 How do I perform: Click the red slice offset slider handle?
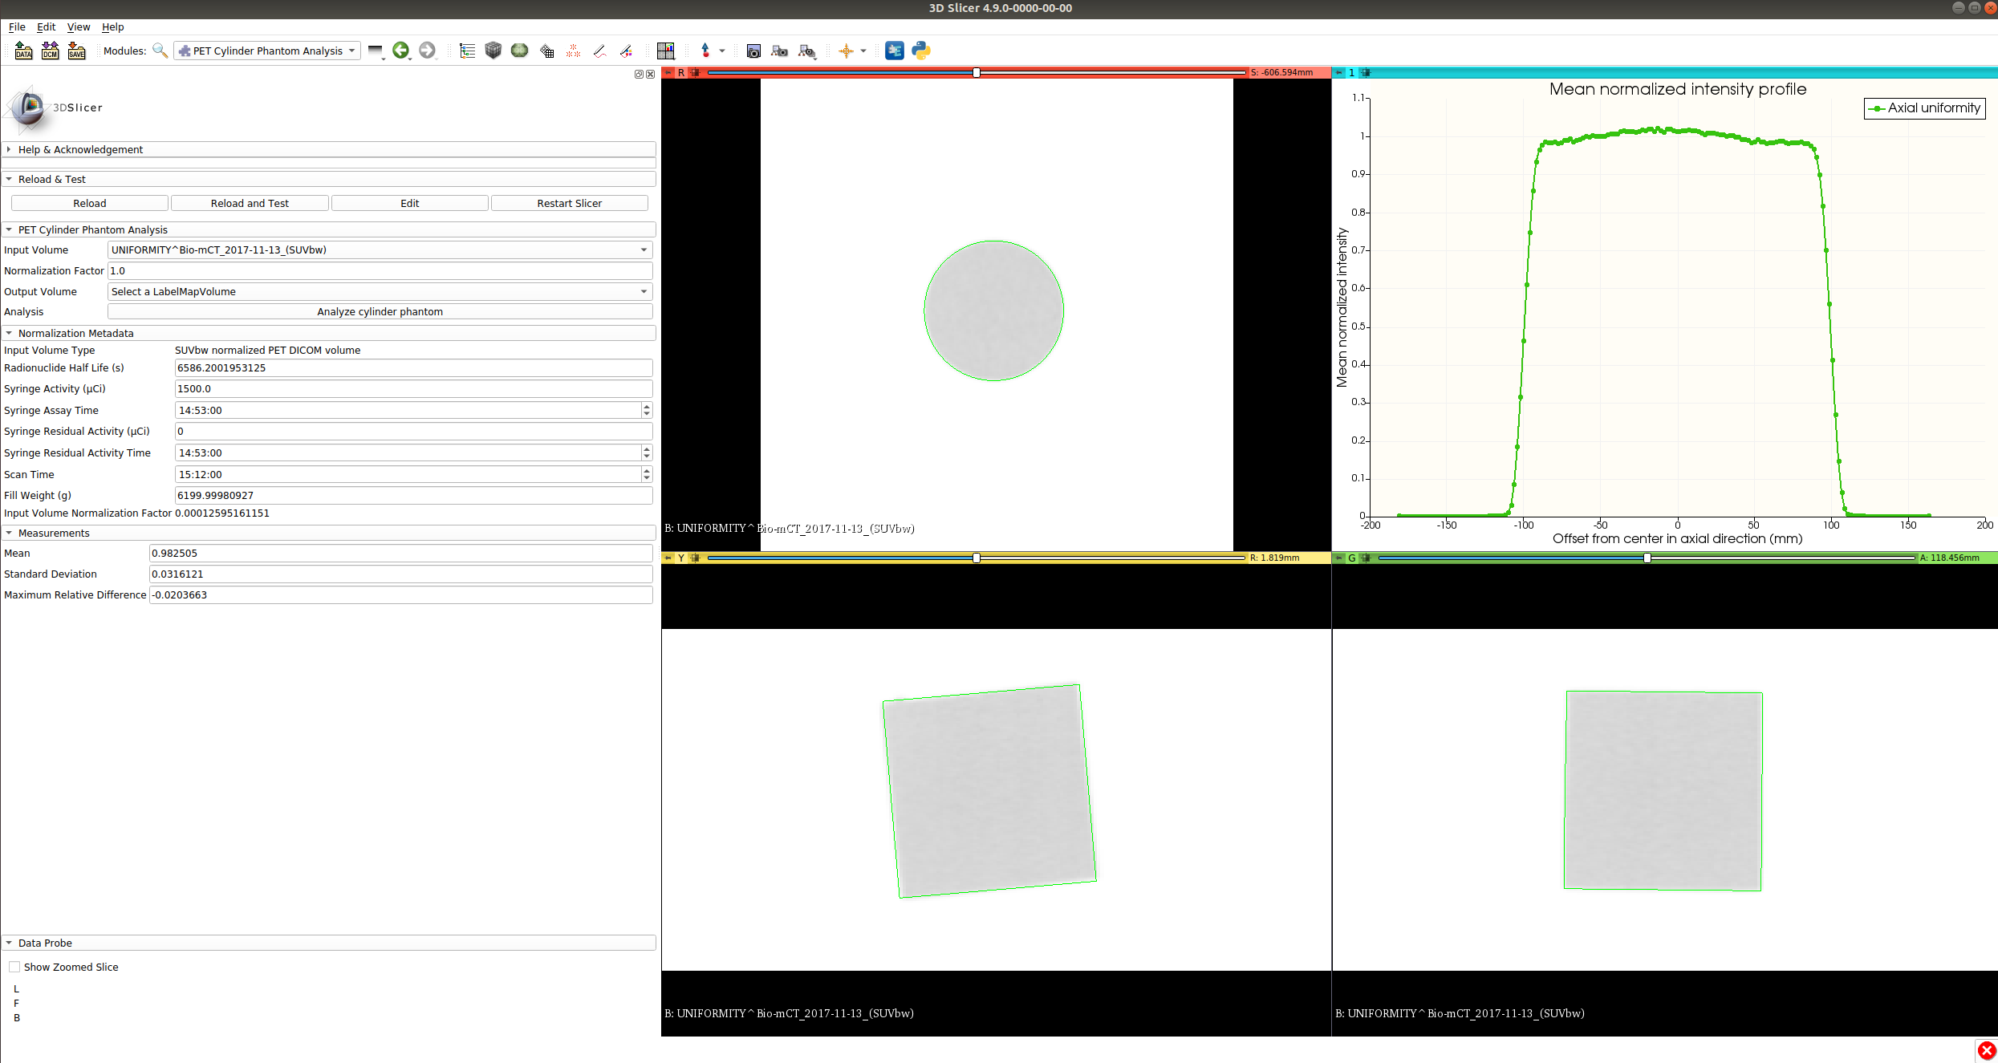pos(977,72)
